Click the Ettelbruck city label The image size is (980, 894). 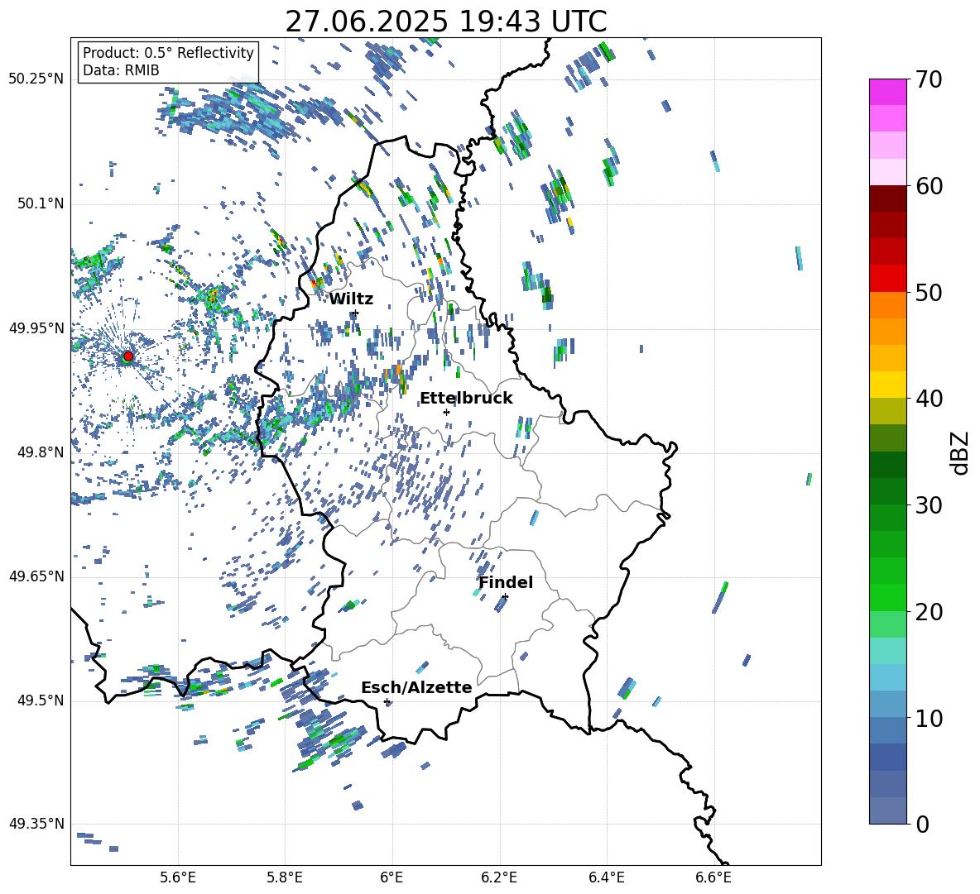[466, 399]
